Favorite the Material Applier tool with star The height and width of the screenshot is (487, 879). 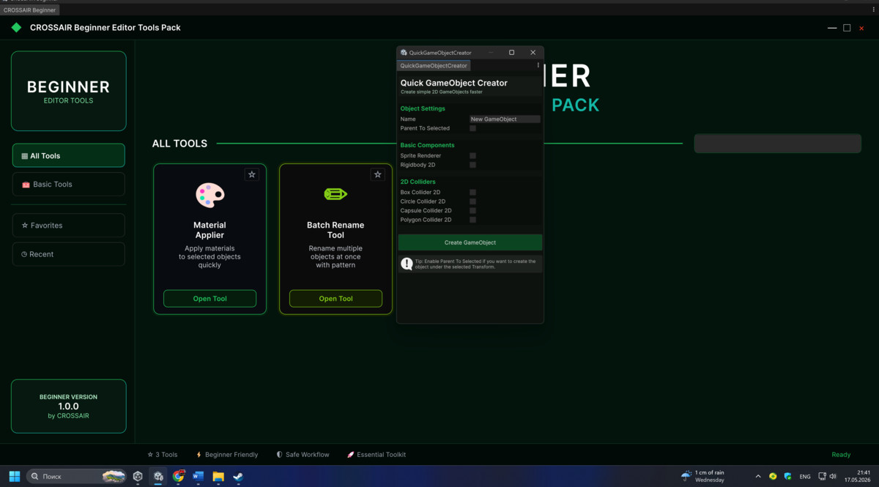[x=251, y=174]
